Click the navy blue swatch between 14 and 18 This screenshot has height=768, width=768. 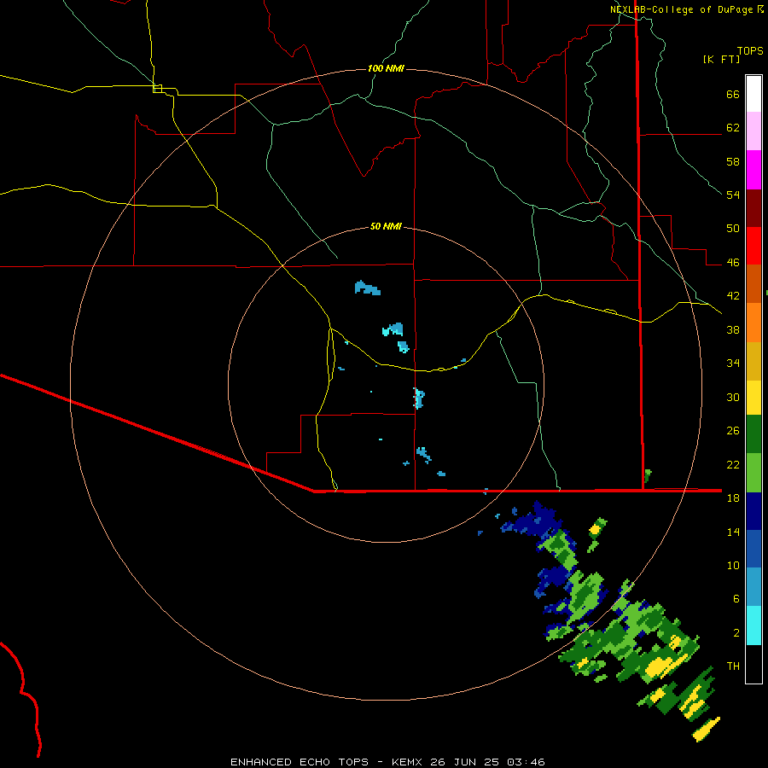tap(753, 511)
